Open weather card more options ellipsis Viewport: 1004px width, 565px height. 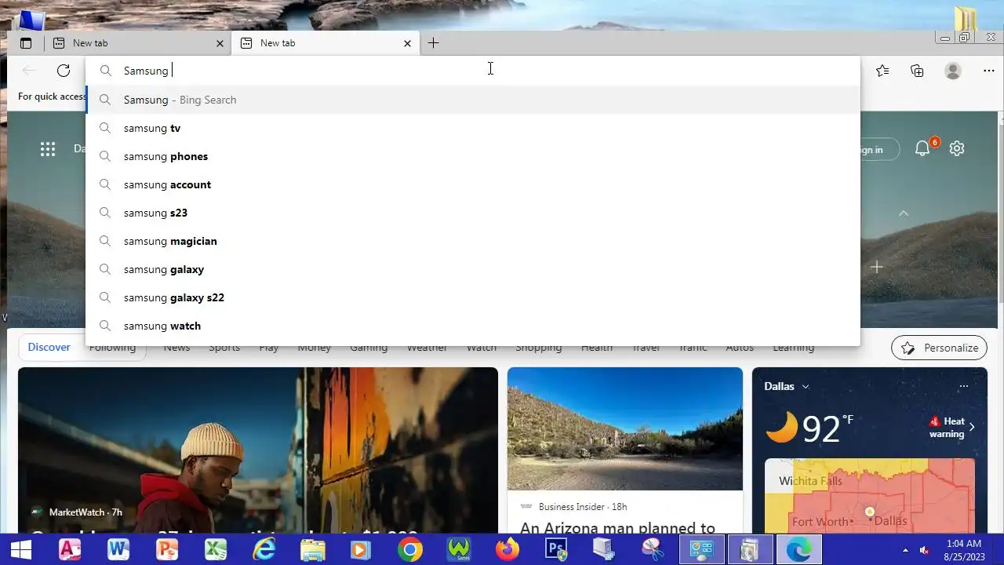[964, 386]
